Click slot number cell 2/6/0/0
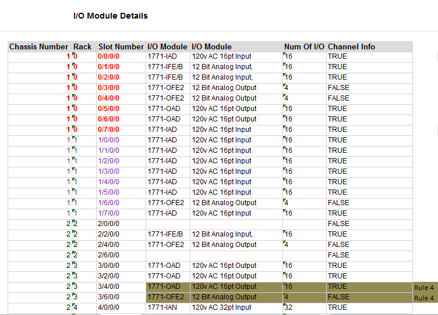Screen dimensions: 438x315 [x=121, y=255]
